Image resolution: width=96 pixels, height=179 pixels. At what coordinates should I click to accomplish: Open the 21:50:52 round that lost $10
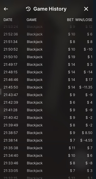tap(48, 49)
